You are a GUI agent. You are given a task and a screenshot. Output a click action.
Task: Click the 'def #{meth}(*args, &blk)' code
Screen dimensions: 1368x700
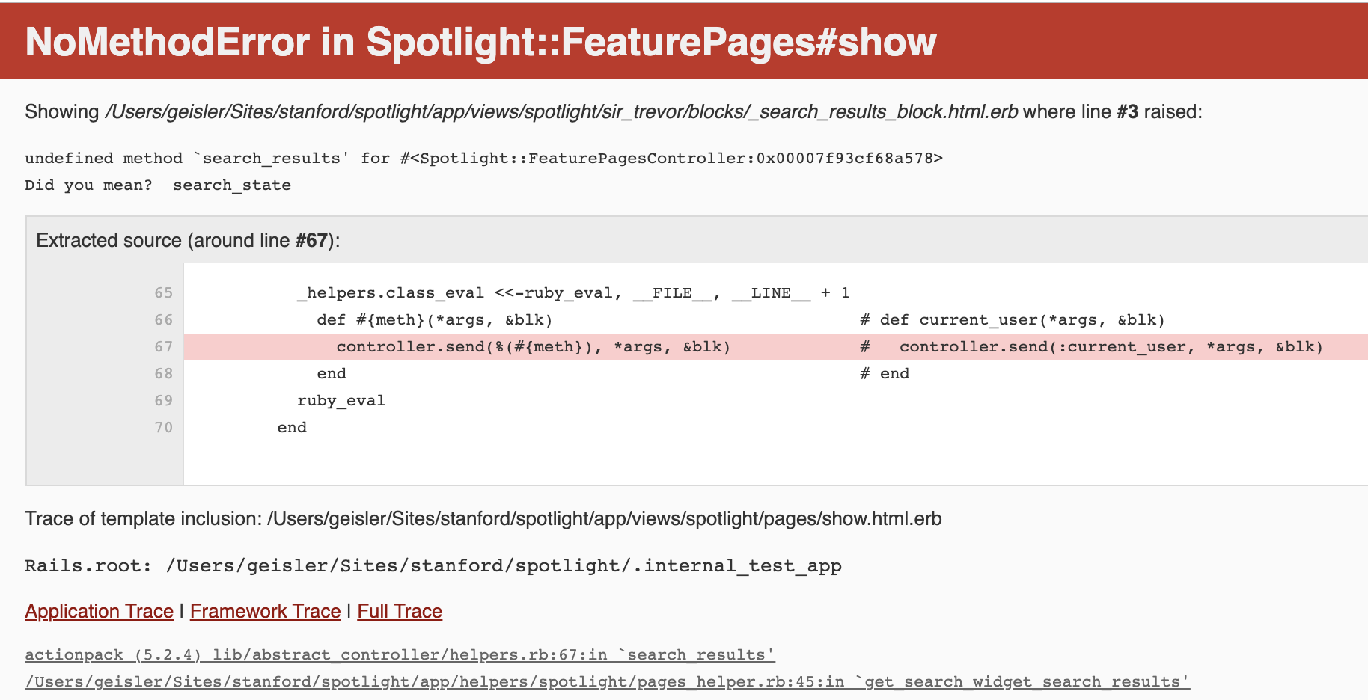point(434,319)
